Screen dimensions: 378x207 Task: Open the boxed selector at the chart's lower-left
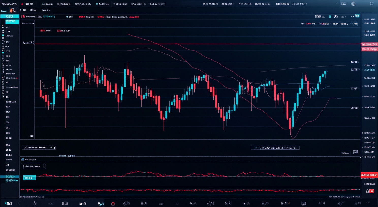pos(39,148)
